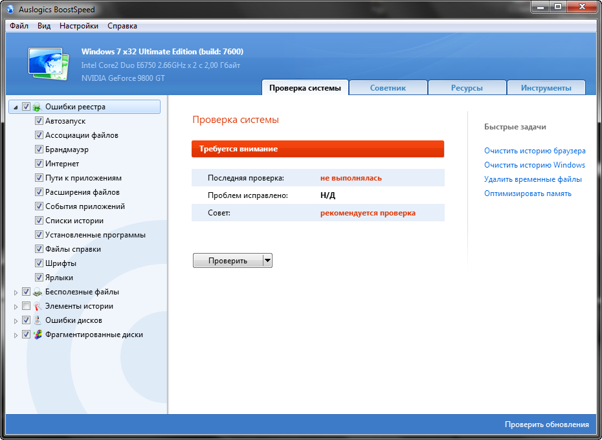Open the Файл menu
The width and height of the screenshot is (602, 440).
point(19,26)
